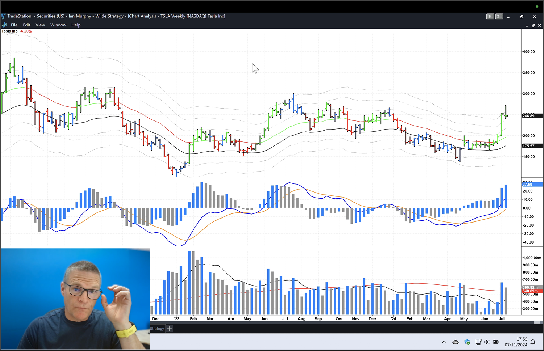This screenshot has width=544, height=351.
Task: Open the dropdown arrow beside the S button
Action: coord(493,16)
